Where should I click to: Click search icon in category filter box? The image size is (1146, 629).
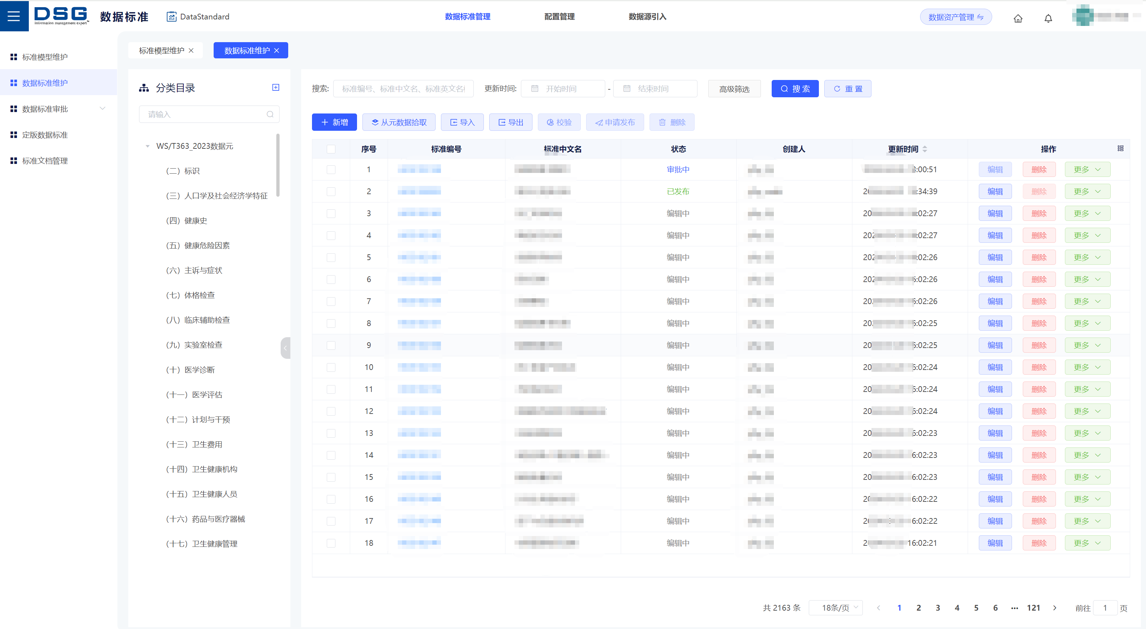270,114
